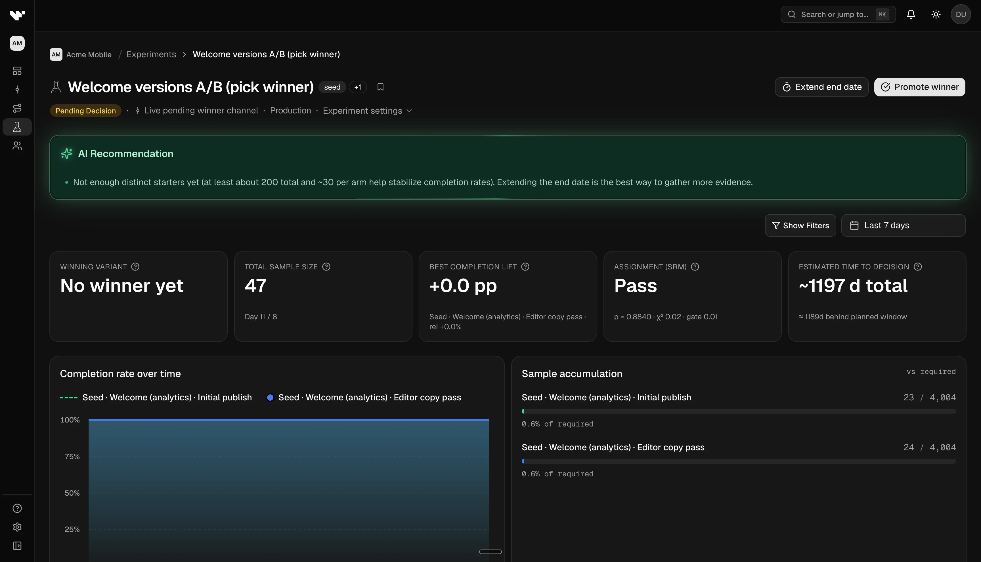
Task: Open the Experiments flask icon in sidebar
Action: point(17,127)
